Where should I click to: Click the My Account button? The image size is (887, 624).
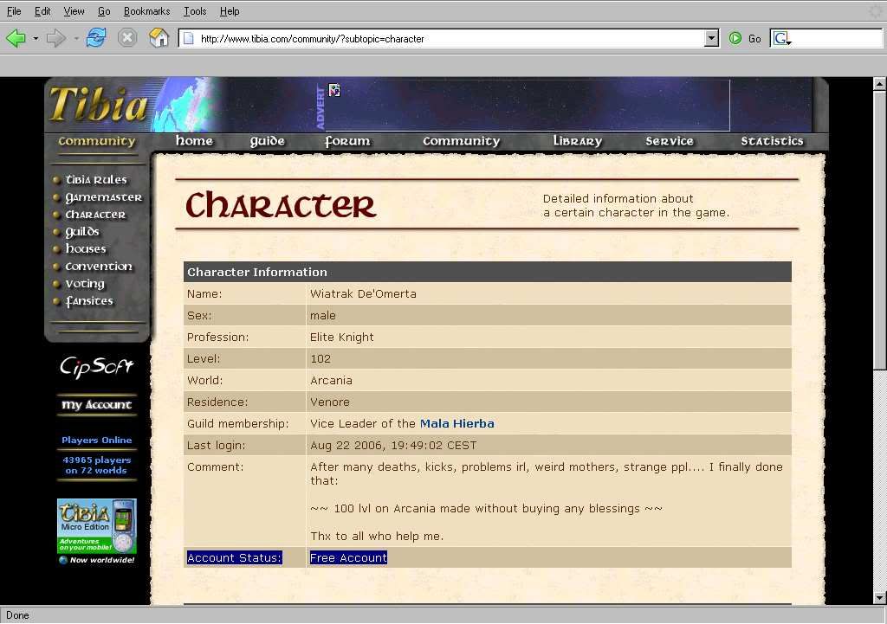pos(97,405)
